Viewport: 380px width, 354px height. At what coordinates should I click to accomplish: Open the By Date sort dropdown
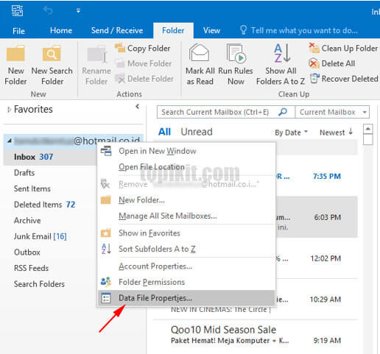291,132
